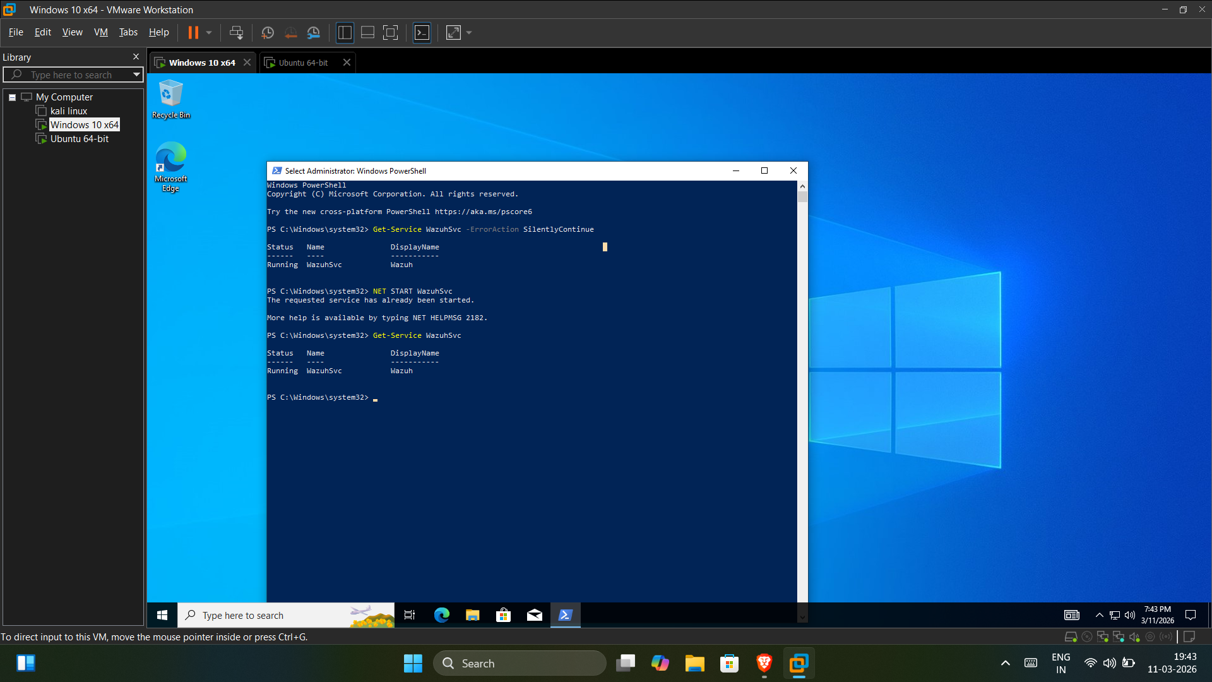
Task: Click the host taskbar Search box
Action: 520,663
